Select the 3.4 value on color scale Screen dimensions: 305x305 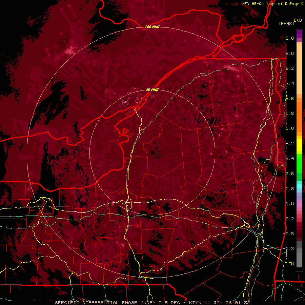tap(290, 159)
